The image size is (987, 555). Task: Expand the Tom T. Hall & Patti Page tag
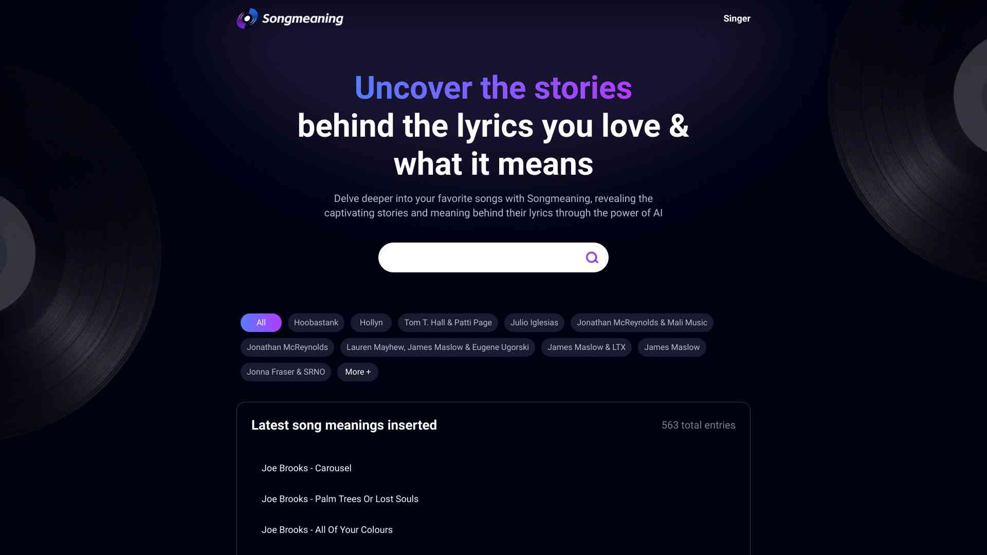click(x=448, y=323)
